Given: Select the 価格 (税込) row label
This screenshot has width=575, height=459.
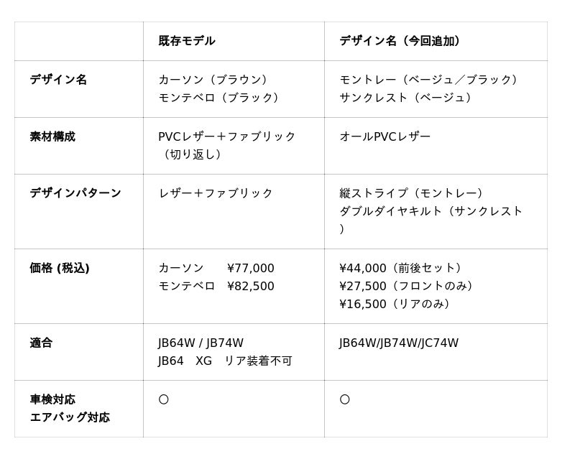Looking at the screenshot, I should [x=60, y=268].
